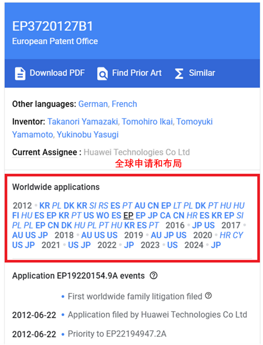The image size is (263, 345).
Task: Open the CA worldwide application link
Action: [x=165, y=215]
